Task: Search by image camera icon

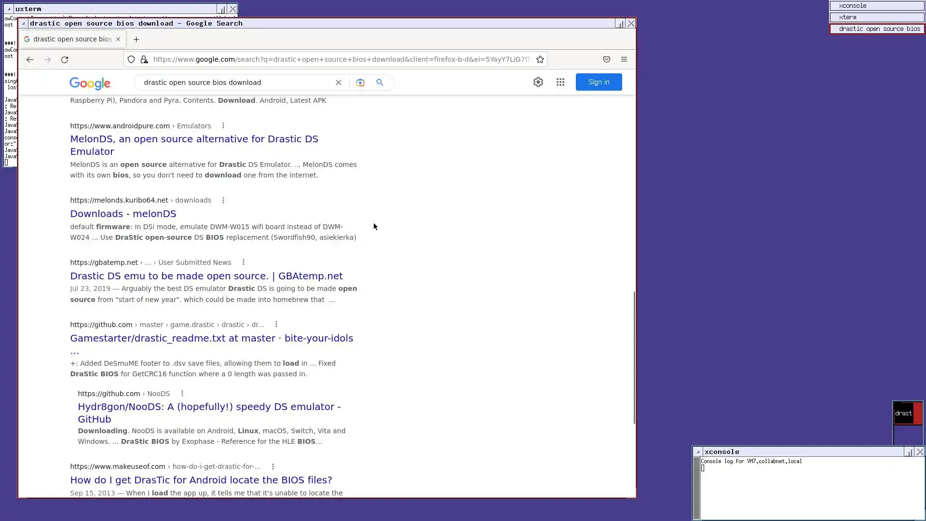Action: 360,82
